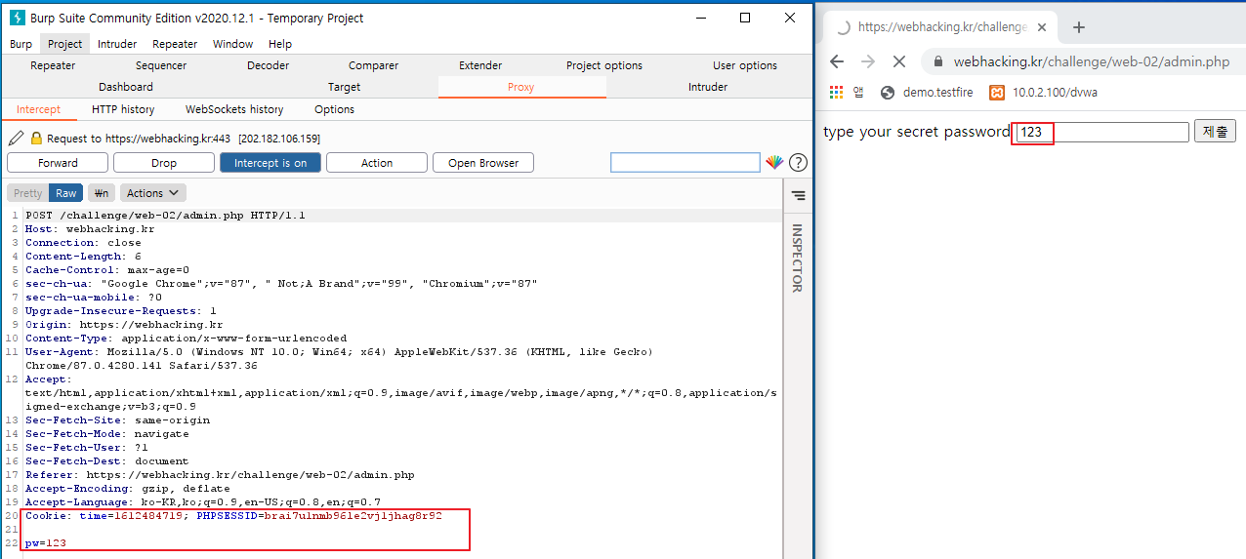
Task: Click the Burp search input field
Action: click(685, 163)
